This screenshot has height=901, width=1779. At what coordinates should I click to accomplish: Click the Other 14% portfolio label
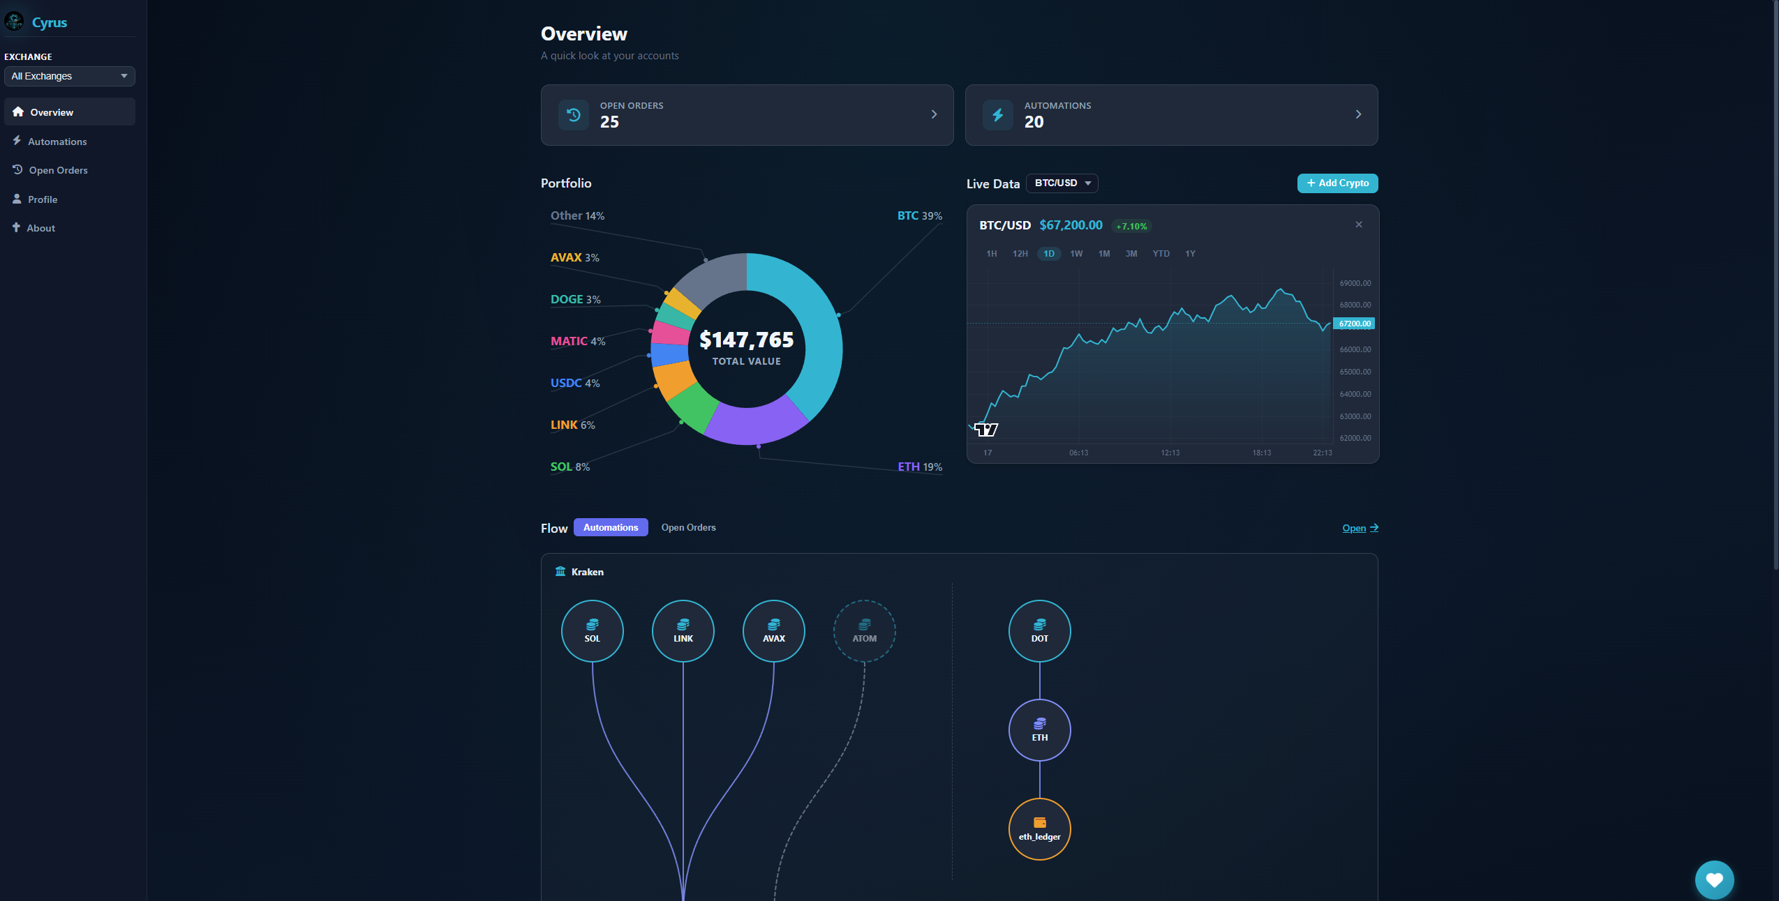pos(577,216)
